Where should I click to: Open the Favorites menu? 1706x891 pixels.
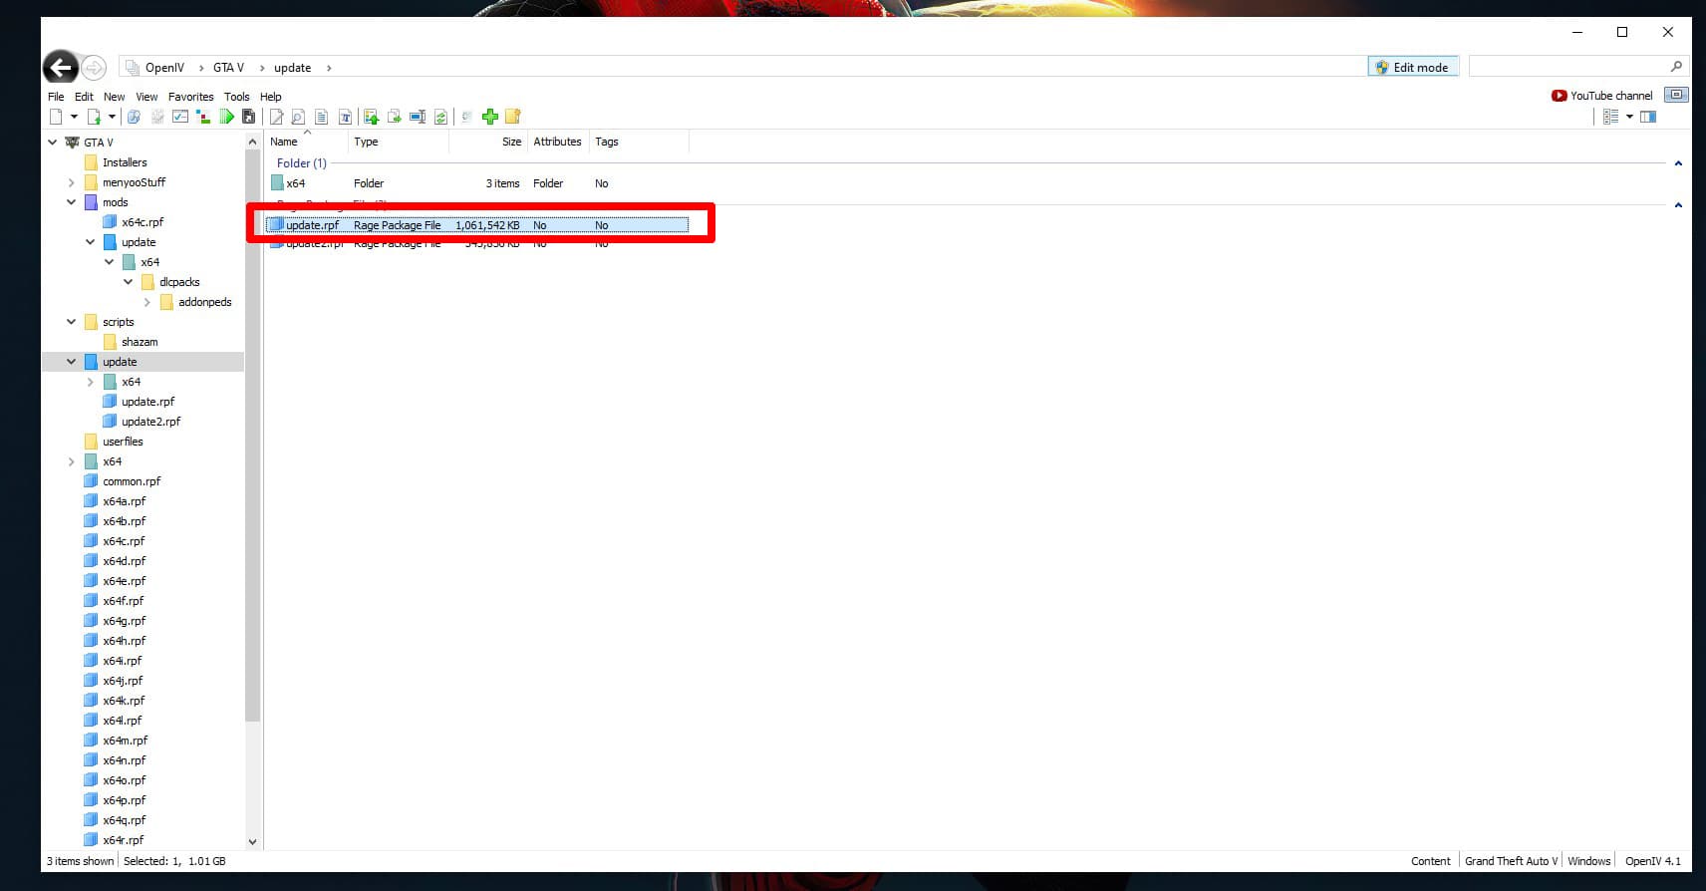pyautogui.click(x=190, y=97)
